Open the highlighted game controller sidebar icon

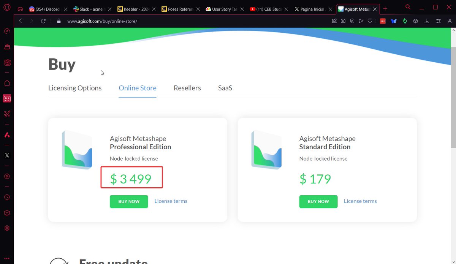coord(7,98)
